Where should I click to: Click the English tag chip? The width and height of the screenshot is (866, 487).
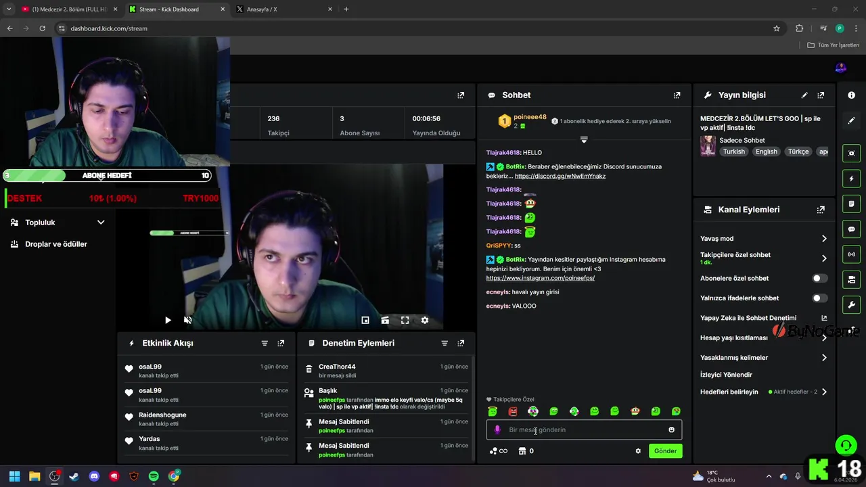point(767,152)
